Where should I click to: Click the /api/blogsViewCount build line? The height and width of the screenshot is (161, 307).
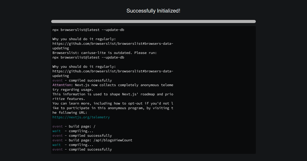[x=92, y=140]
